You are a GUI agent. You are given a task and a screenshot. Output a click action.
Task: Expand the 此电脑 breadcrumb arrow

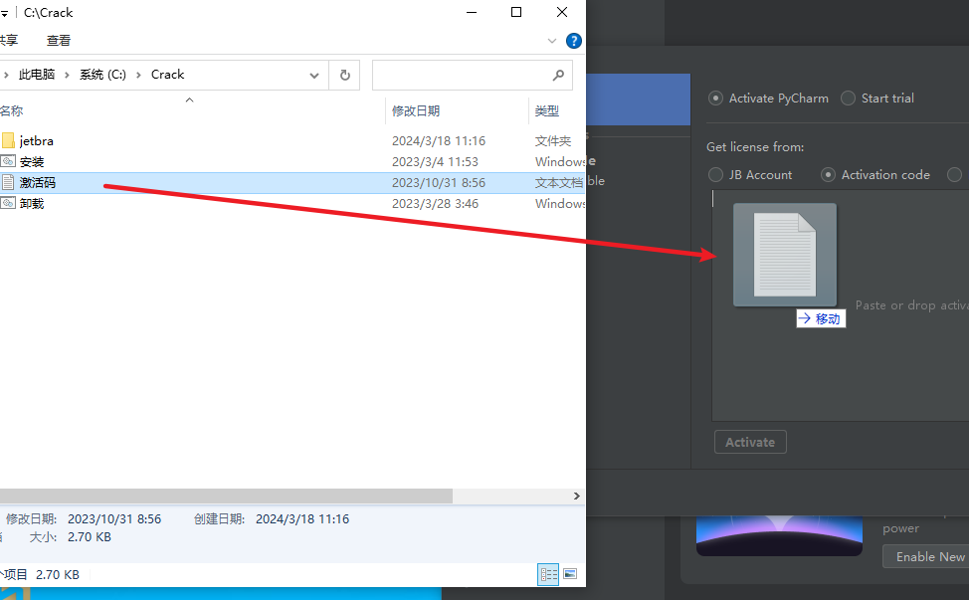point(67,75)
